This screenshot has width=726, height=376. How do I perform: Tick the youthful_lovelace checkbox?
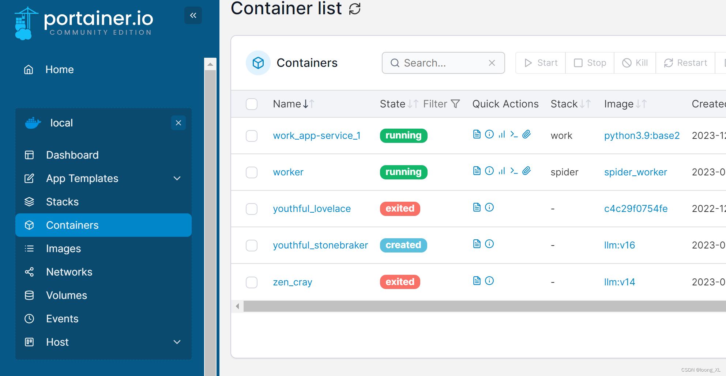click(x=252, y=209)
